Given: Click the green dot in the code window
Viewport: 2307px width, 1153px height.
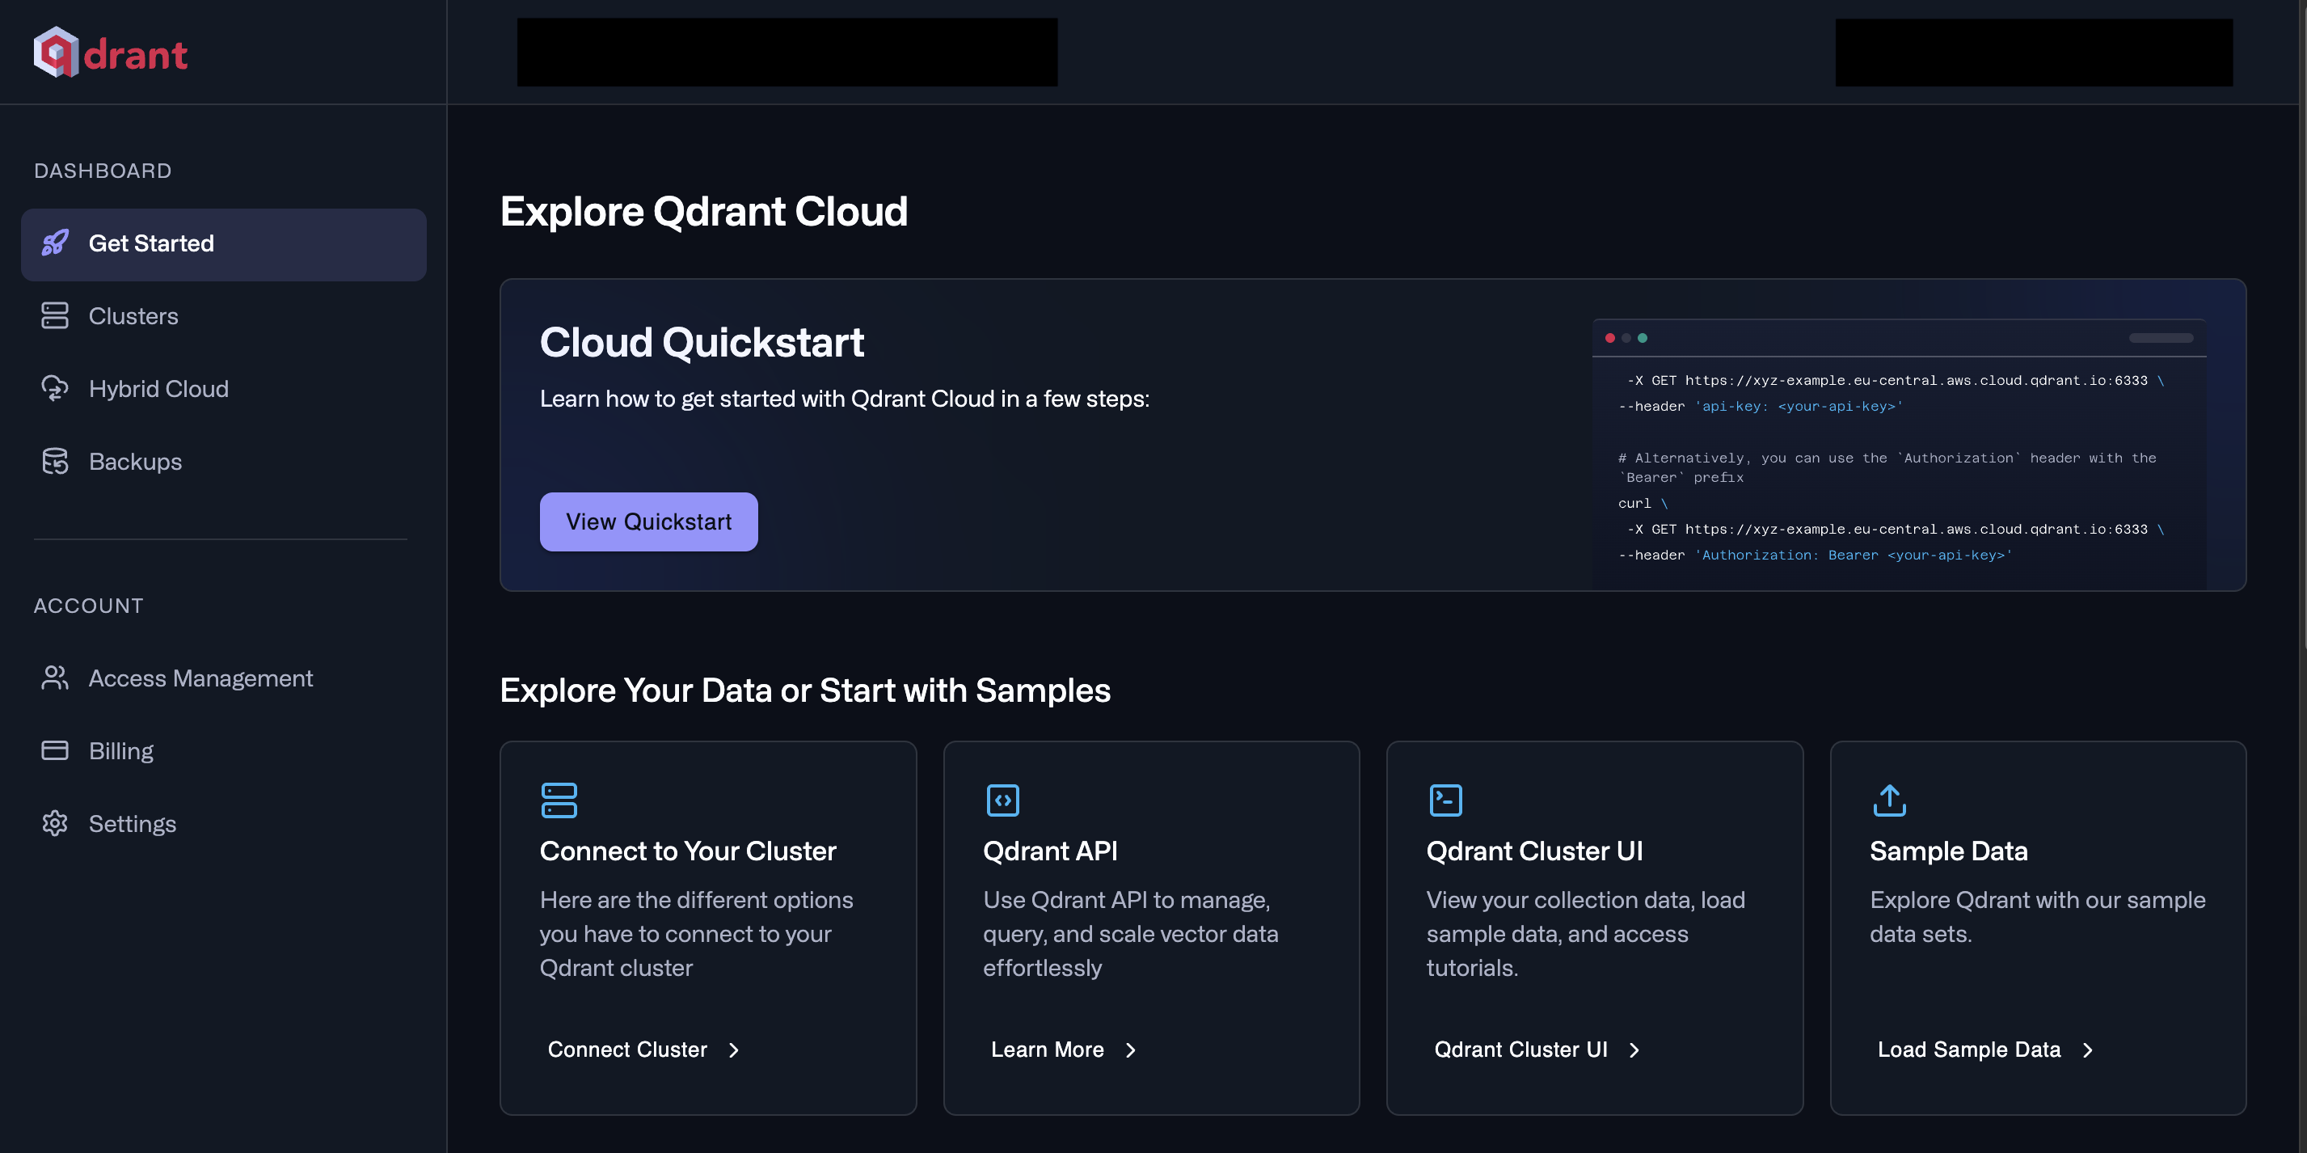Looking at the screenshot, I should click(1642, 338).
